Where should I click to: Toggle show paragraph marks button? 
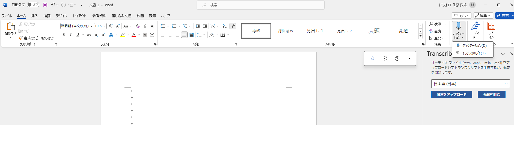[x=233, y=26]
